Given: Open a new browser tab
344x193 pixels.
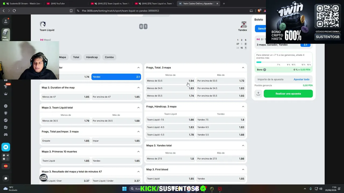Looking at the screenshot, I should point(224,3).
